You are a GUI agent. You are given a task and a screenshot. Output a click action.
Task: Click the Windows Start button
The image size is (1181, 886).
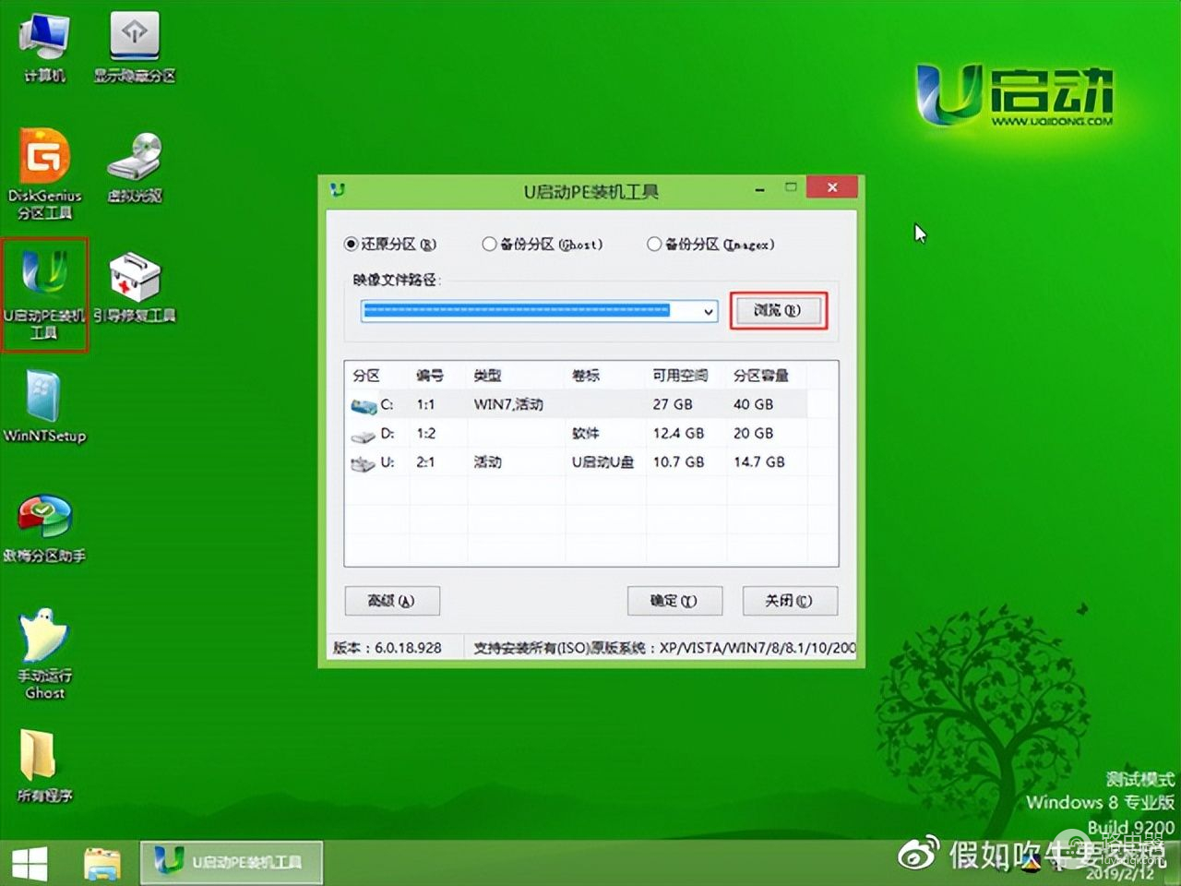point(30,863)
